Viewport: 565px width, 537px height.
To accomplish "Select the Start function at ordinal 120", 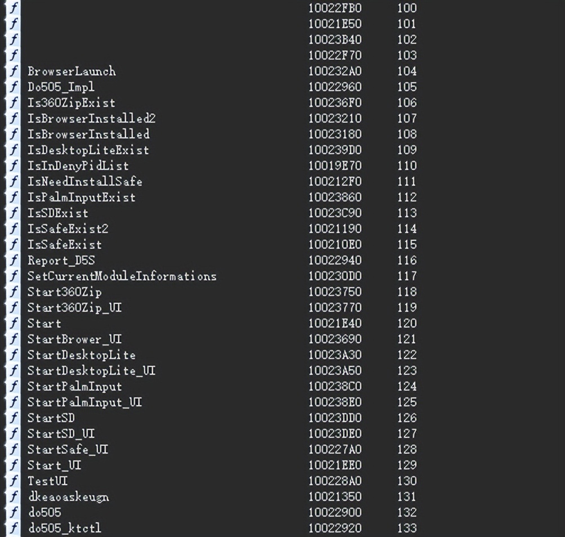I will tap(44, 323).
